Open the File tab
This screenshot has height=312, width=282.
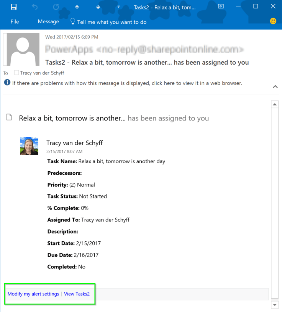click(x=15, y=21)
